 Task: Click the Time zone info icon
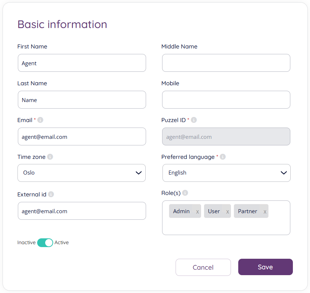point(50,157)
